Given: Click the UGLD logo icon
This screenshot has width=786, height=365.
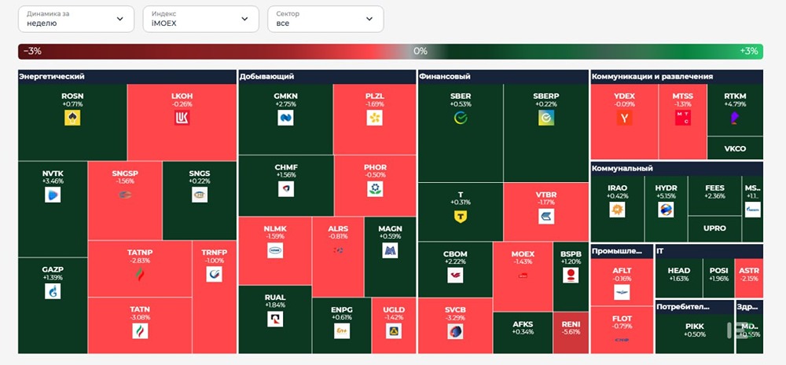Looking at the screenshot, I should 394,331.
